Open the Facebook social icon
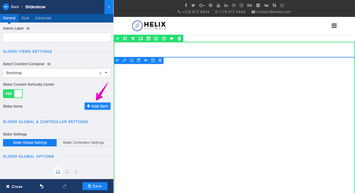355x193 pixels. tap(186, 5)
